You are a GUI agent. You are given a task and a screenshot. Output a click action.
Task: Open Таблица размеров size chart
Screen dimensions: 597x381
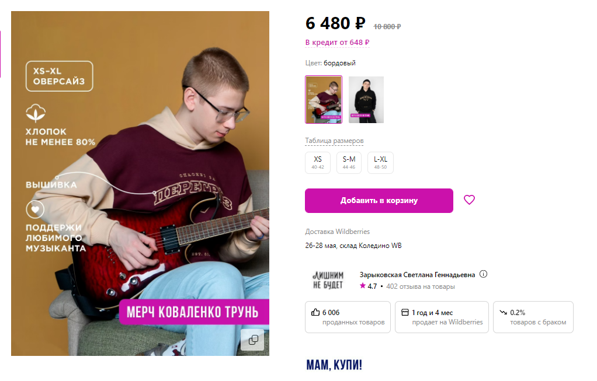pos(334,141)
